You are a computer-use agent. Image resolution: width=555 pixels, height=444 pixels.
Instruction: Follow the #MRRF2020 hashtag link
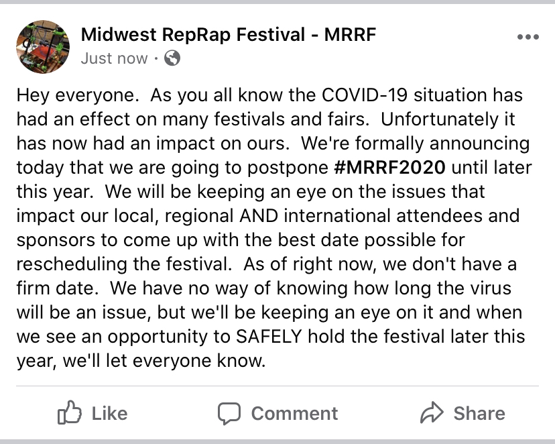(390, 168)
